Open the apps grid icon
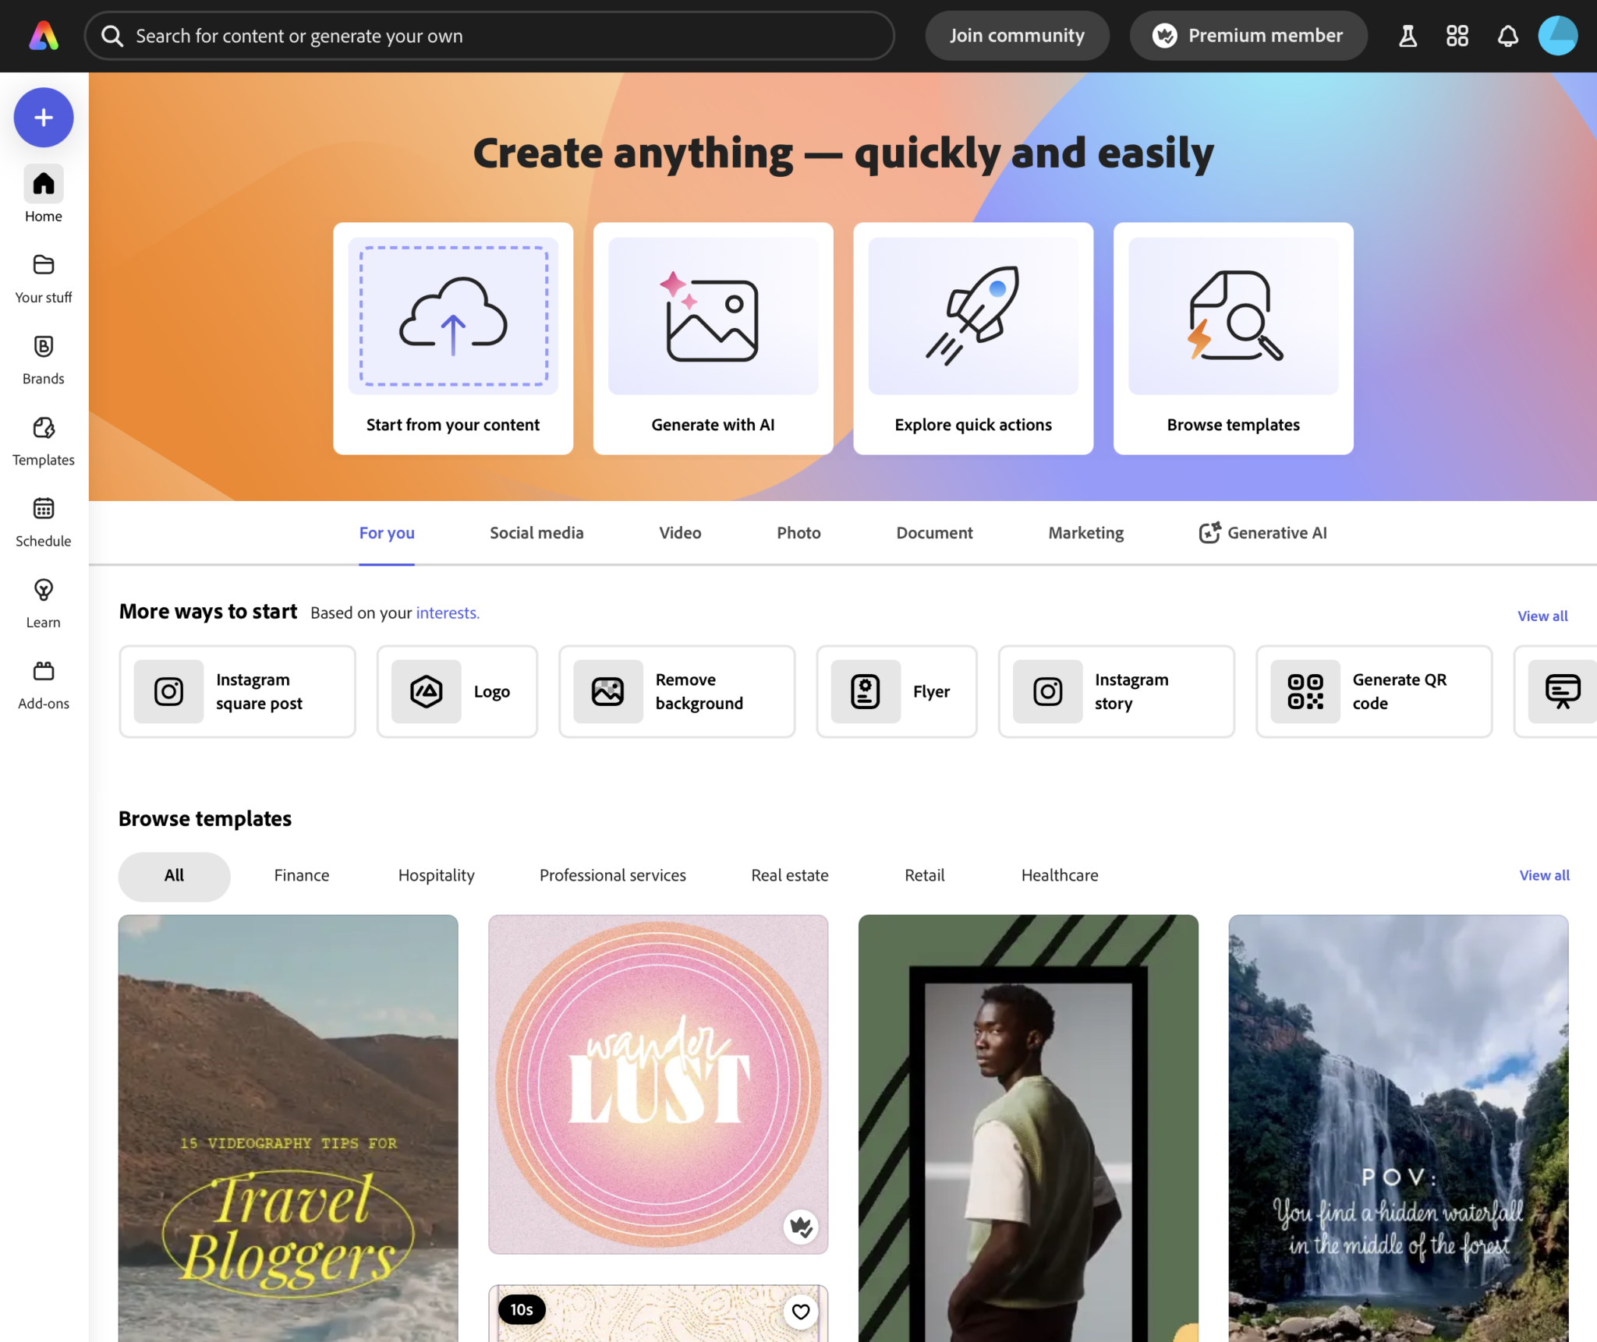1597x1342 pixels. coord(1457,36)
